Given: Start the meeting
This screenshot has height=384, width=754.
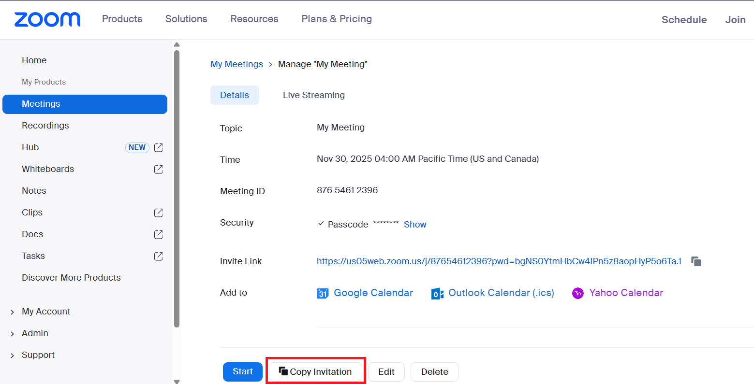Looking at the screenshot, I should (242, 371).
